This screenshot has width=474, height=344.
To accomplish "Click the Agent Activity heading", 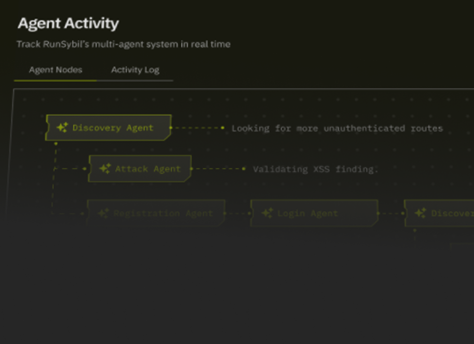I will (68, 23).
